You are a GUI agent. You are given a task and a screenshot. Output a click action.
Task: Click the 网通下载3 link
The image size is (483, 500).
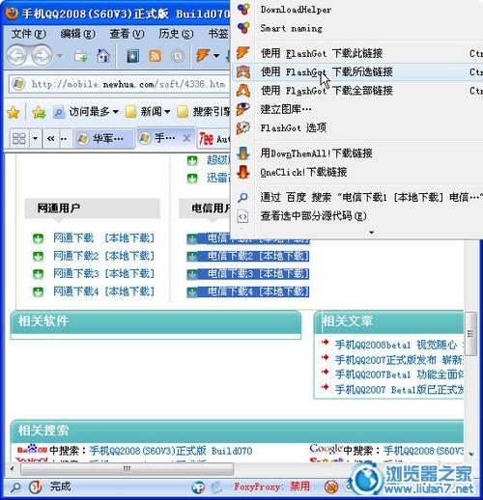coord(76,274)
